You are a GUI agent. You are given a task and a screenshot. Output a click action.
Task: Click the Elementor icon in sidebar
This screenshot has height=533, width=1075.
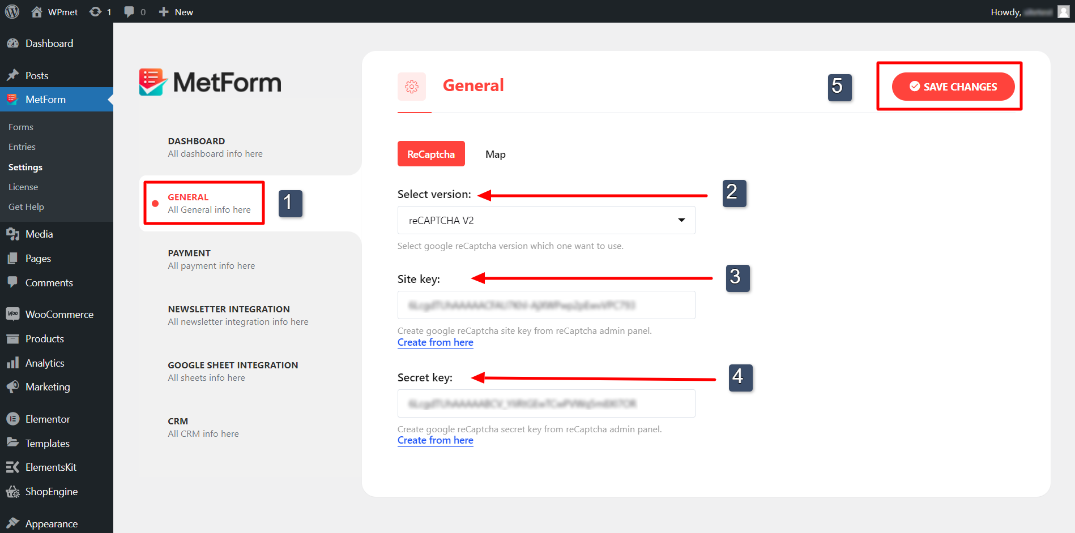12,419
